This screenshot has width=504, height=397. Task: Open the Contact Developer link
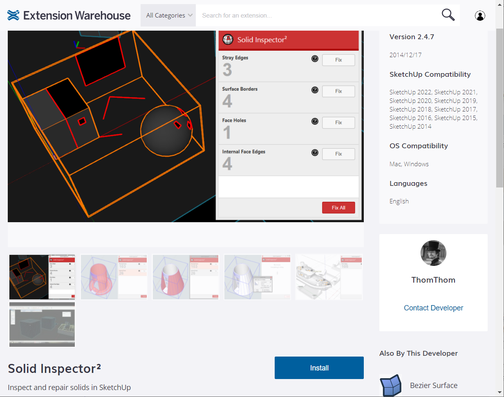[433, 308]
